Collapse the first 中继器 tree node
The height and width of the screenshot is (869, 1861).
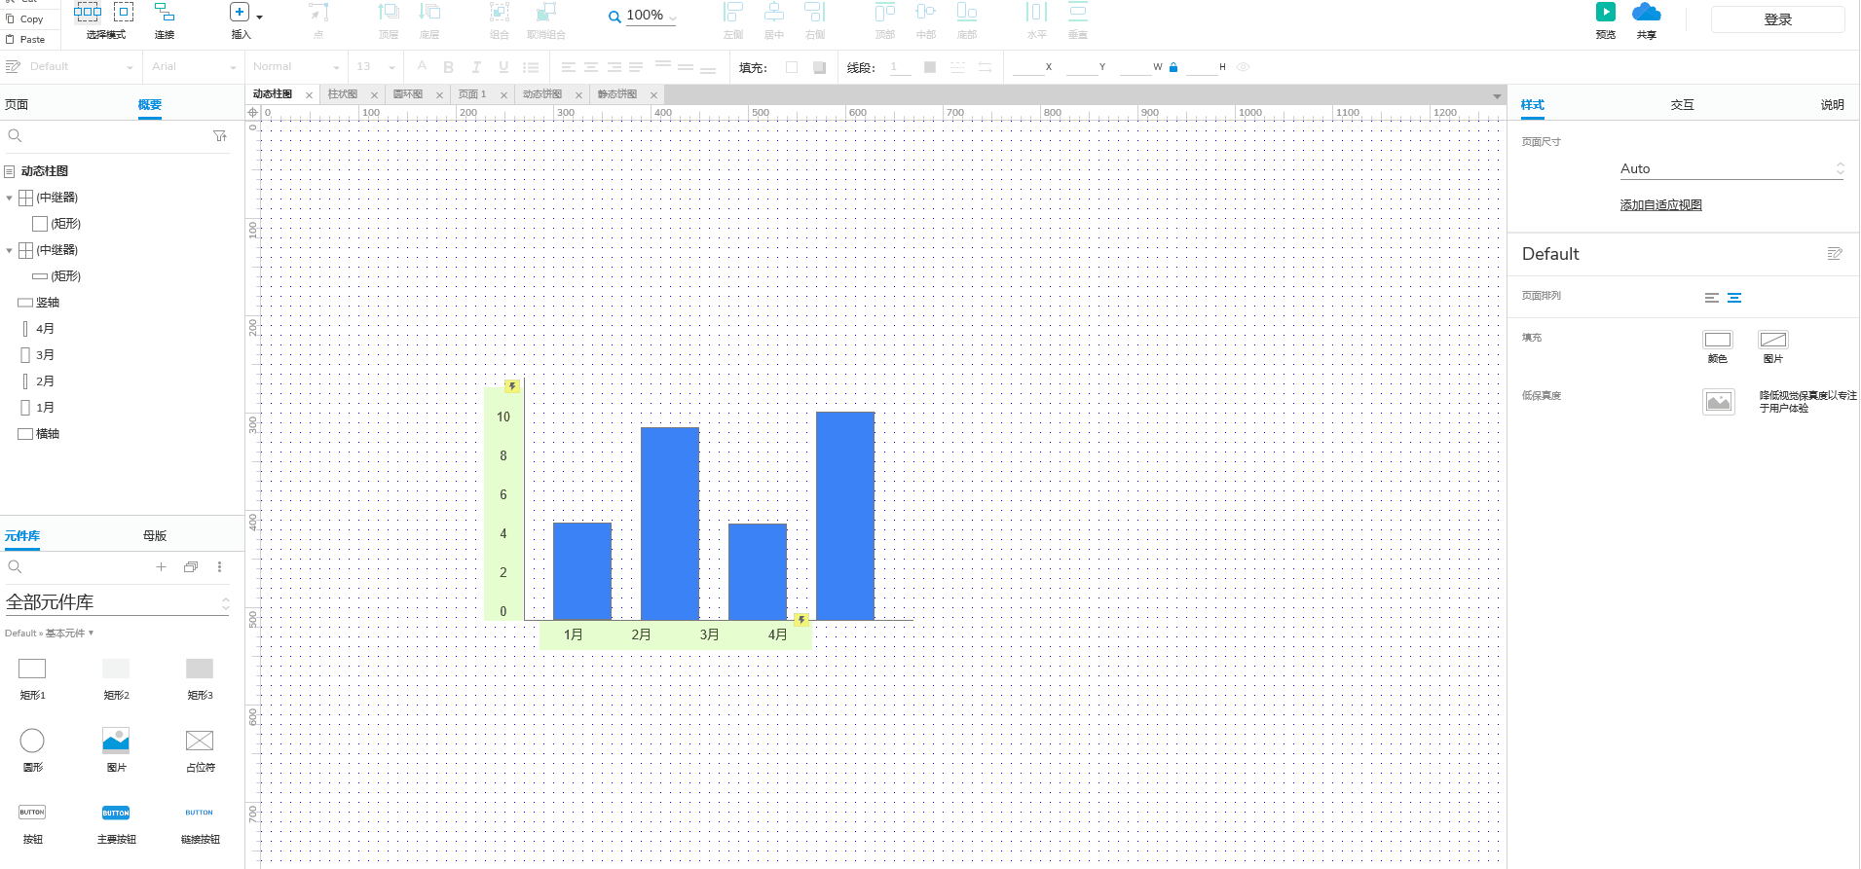point(10,198)
